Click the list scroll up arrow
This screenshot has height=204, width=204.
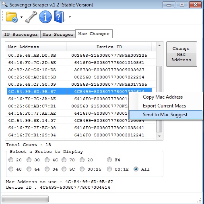[x=159, y=45]
